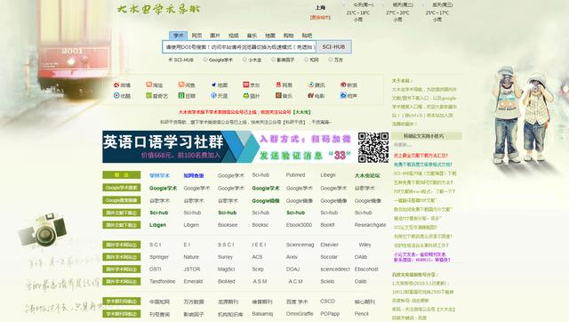This screenshot has height=322, width=569.
Task: Select the 小木虫 radio button
Action: (244, 60)
